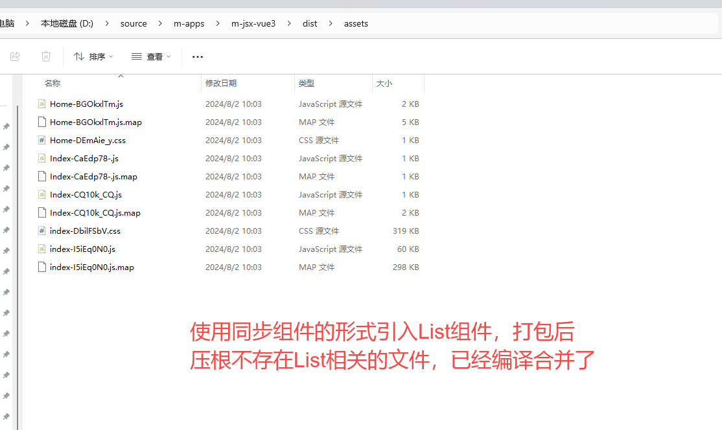Expand chevron after m-jsx-vue3 breadcrumb
The width and height of the screenshot is (722, 430).
pyautogui.click(x=289, y=23)
